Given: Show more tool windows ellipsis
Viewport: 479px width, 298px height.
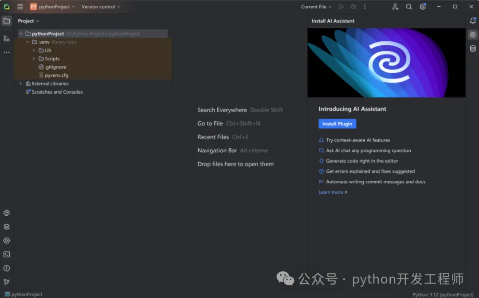Looking at the screenshot, I should 6,52.
